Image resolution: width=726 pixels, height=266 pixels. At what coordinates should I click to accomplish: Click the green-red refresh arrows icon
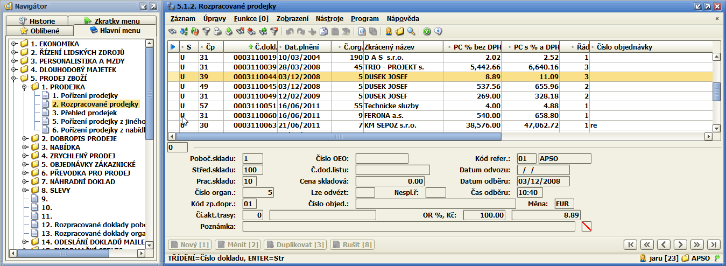195,31
